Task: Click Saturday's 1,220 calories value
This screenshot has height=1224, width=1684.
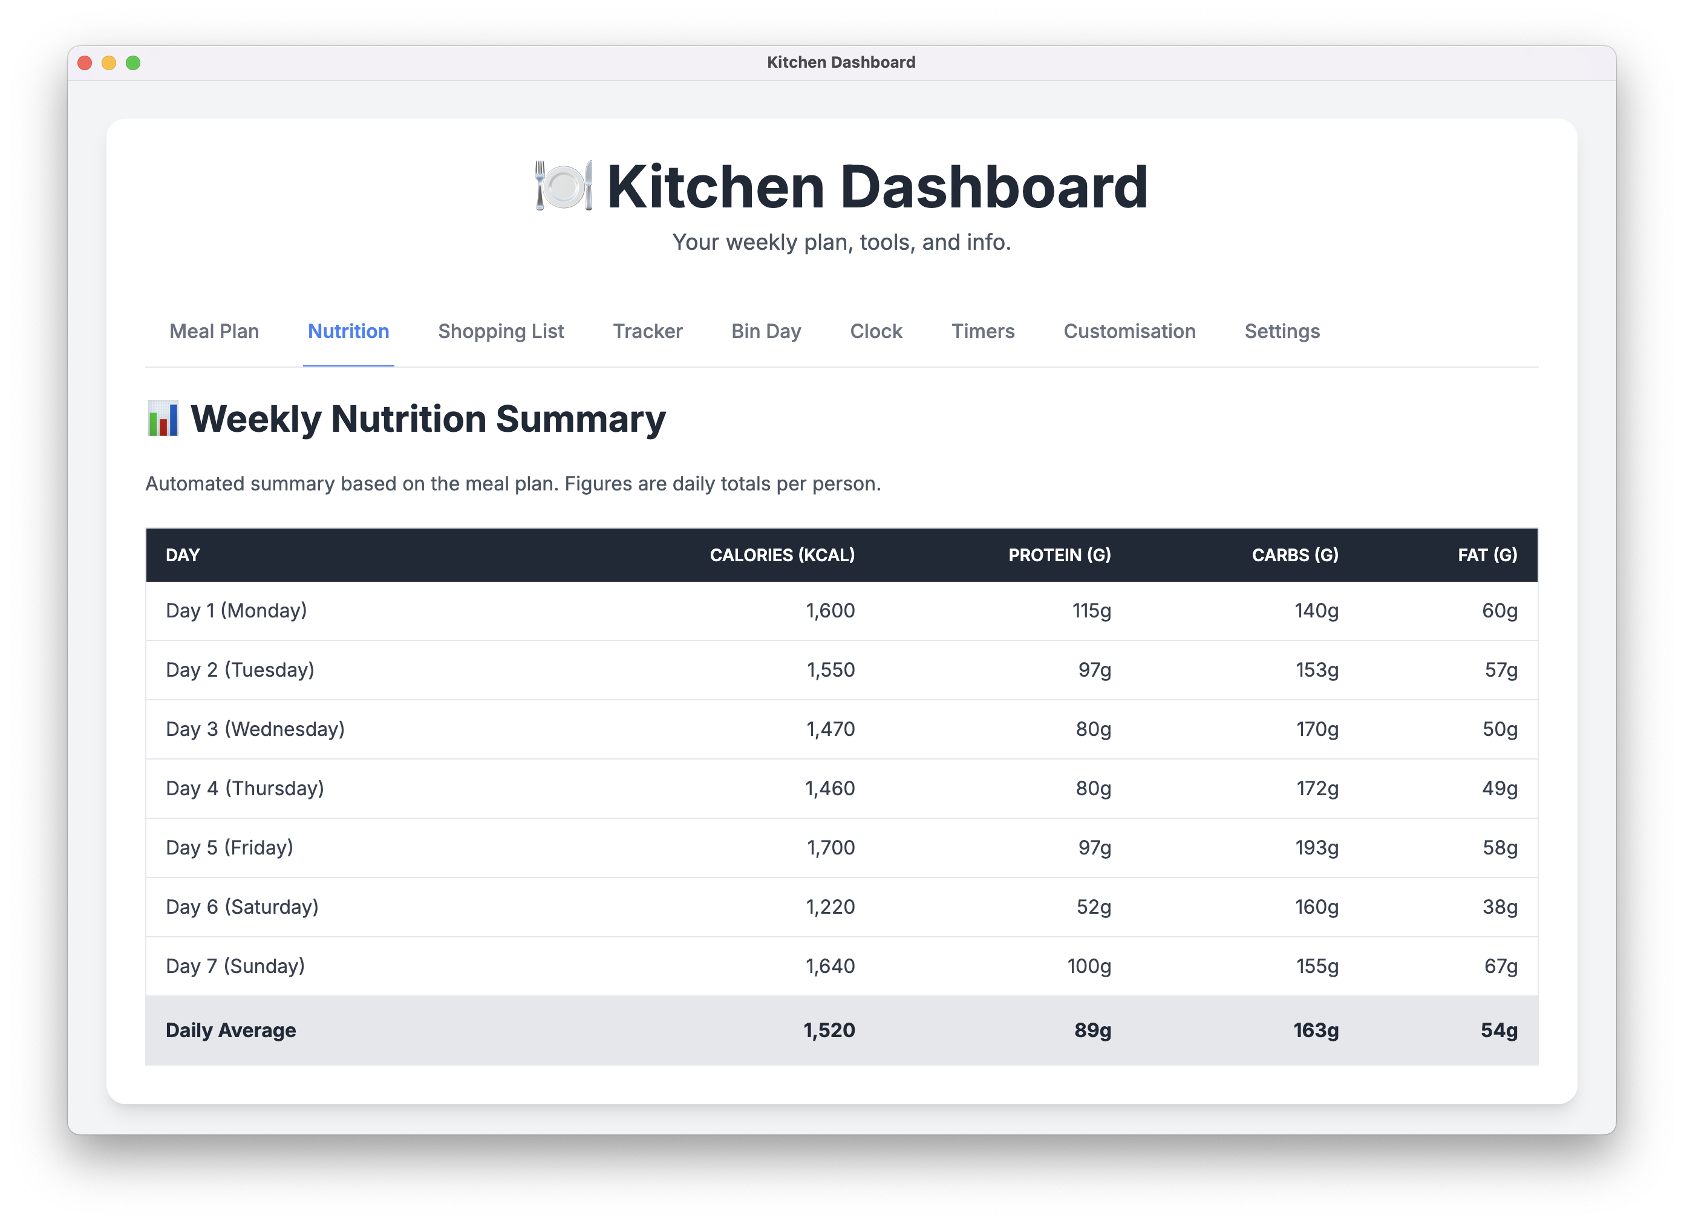Action: click(x=830, y=908)
